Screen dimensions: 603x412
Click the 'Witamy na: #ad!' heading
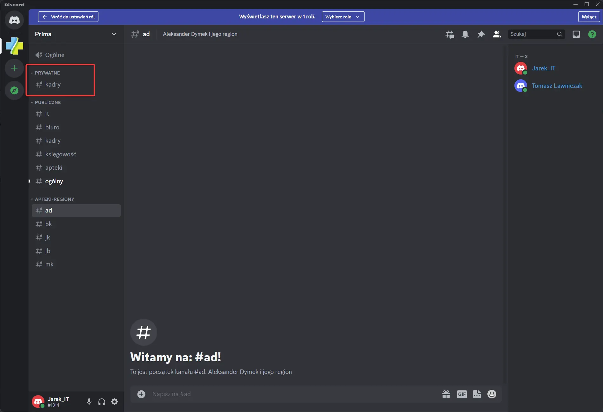coord(176,357)
